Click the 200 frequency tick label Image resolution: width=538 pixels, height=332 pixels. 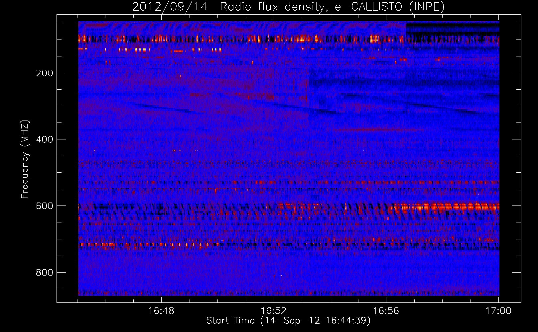(x=45, y=73)
